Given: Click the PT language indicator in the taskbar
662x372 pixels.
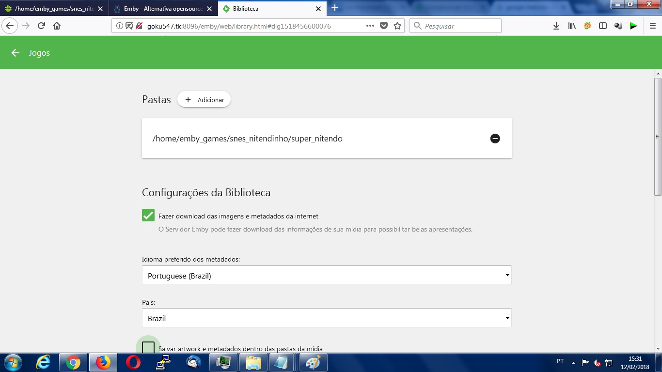Looking at the screenshot, I should click(x=560, y=361).
